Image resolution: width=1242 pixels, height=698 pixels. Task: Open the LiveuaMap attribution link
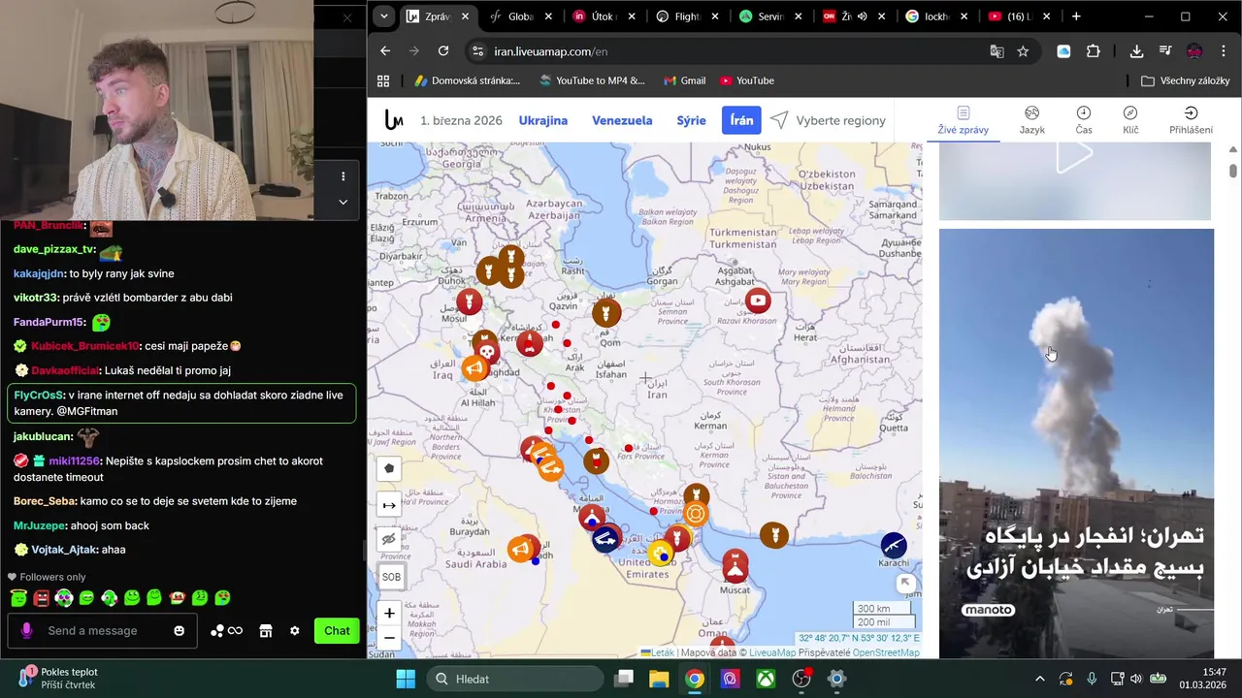[x=772, y=652]
